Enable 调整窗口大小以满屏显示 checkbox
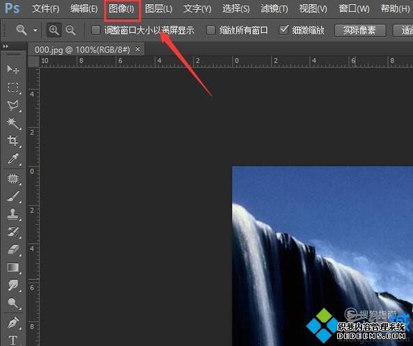This screenshot has width=413, height=346. click(x=95, y=30)
